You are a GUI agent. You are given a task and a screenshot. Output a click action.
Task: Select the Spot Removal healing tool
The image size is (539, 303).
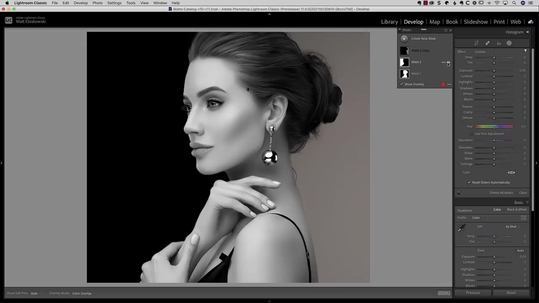(x=487, y=43)
